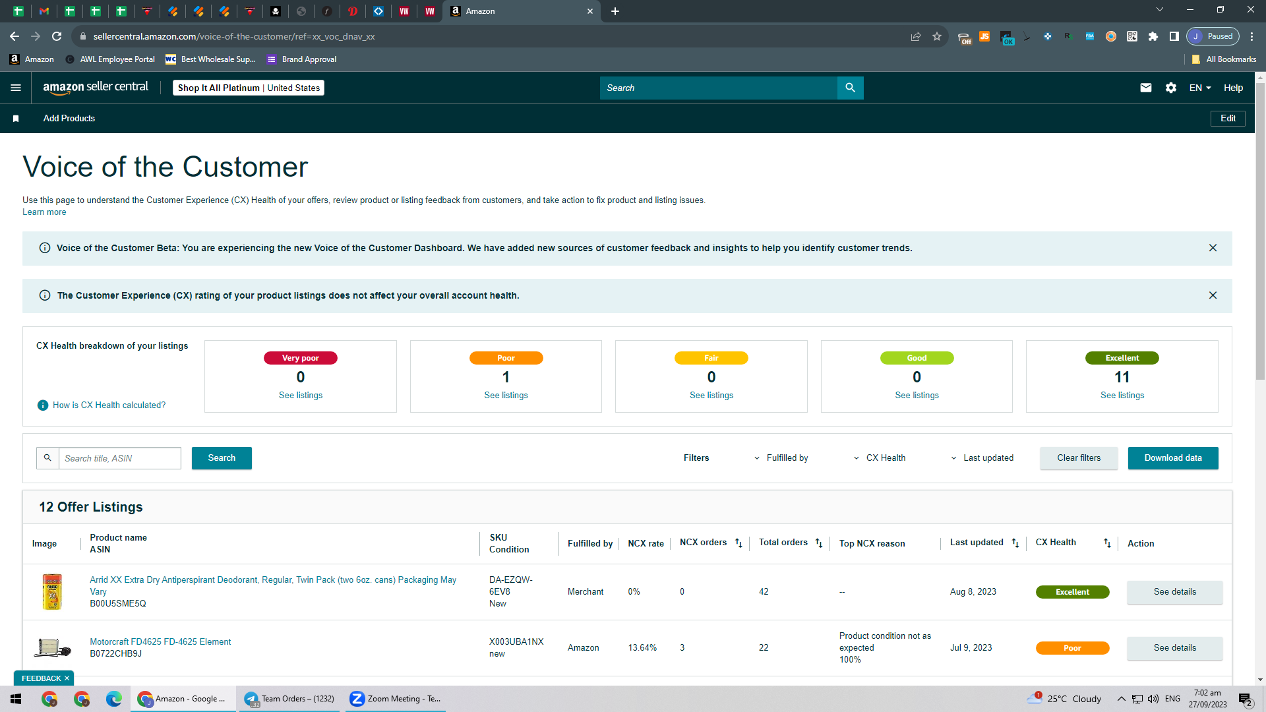Expand the Last updated filter dropdown
1266x712 pixels.
[982, 458]
